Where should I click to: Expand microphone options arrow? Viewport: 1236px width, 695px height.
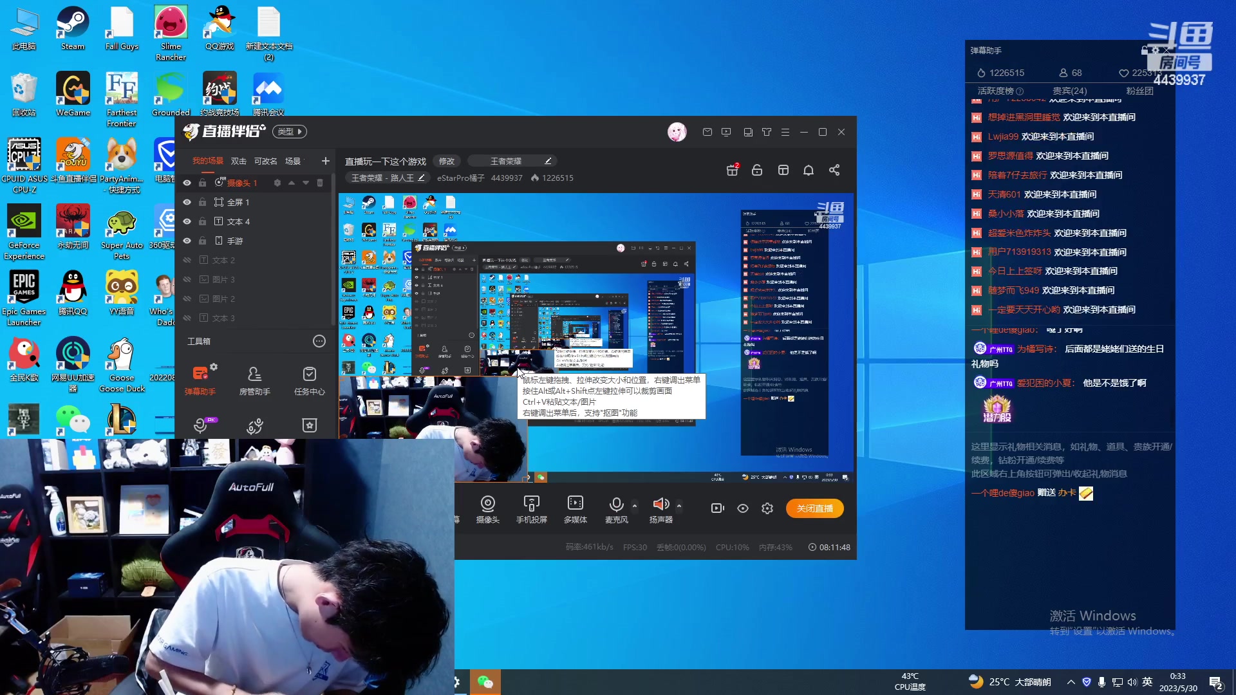(x=635, y=505)
